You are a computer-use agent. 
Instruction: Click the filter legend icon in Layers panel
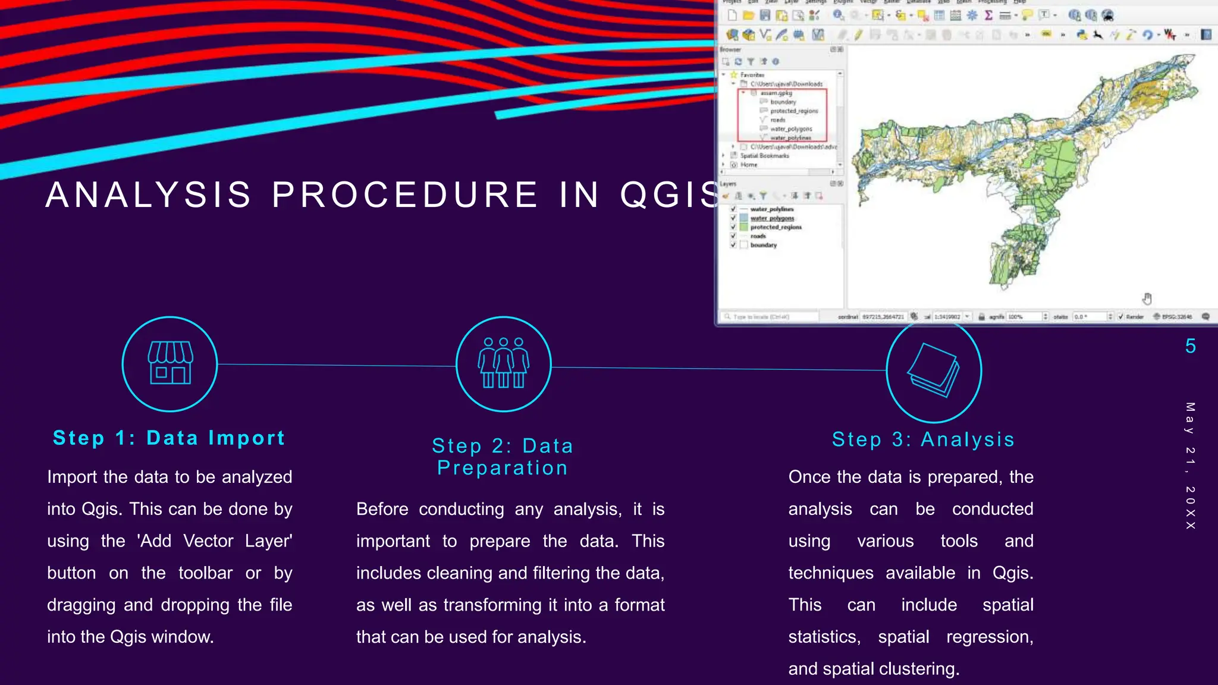click(763, 196)
